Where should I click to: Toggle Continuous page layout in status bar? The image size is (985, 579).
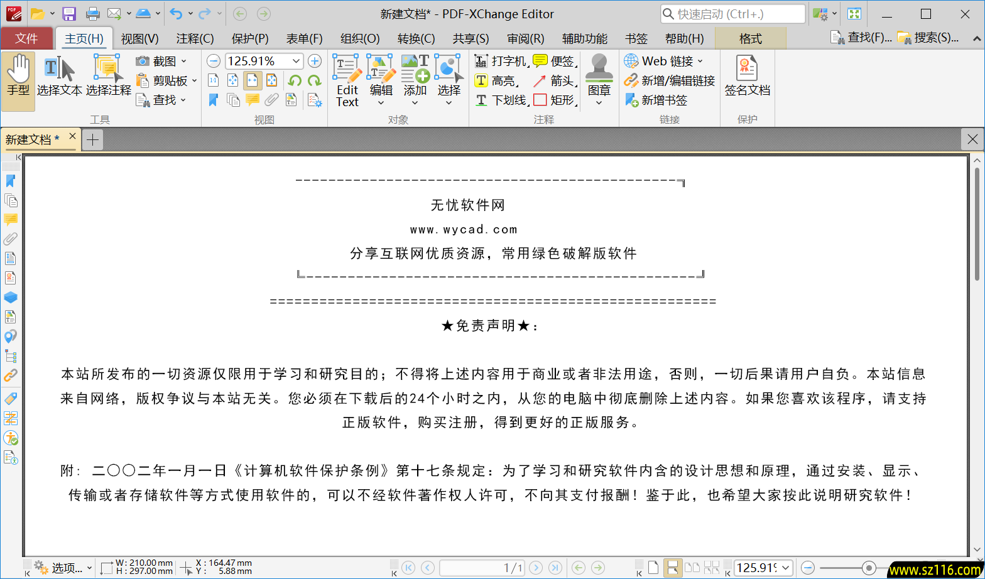click(x=672, y=568)
